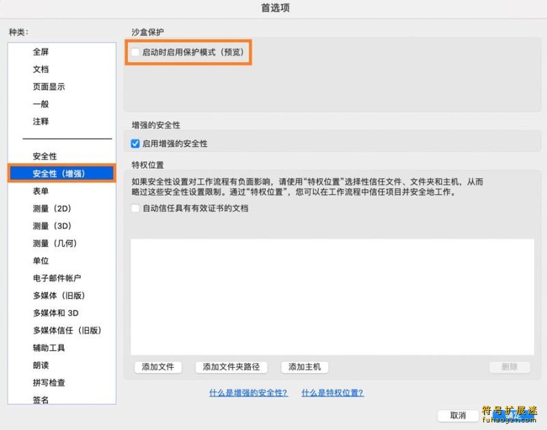
Task: Click the greyed 删除 button
Action: coord(509,367)
